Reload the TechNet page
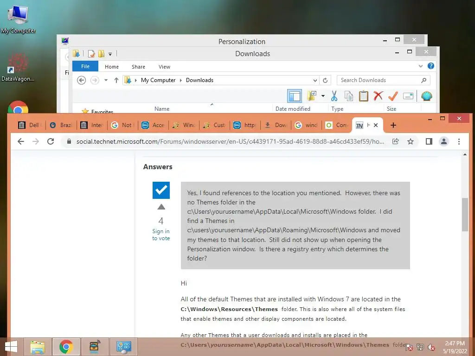The image size is (475, 356). click(x=51, y=141)
